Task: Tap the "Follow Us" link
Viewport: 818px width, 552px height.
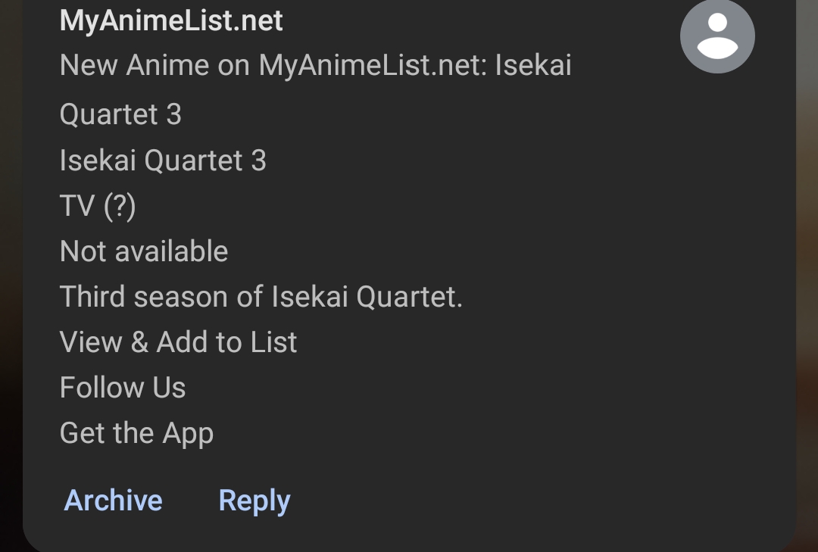Action: click(x=123, y=388)
